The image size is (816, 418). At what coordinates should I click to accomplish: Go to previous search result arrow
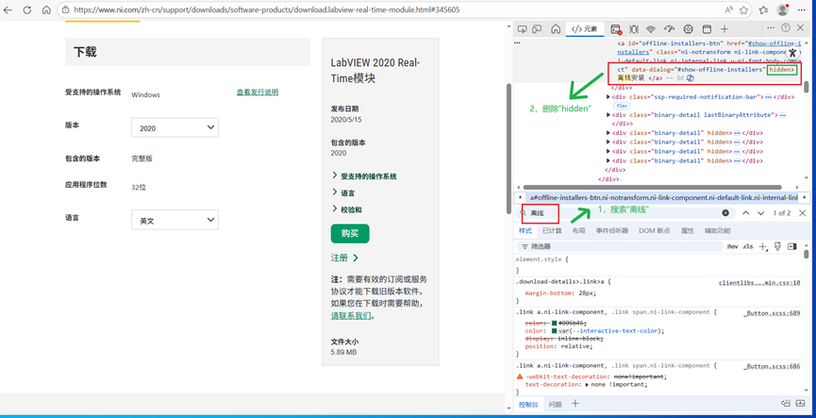pyautogui.click(x=746, y=213)
